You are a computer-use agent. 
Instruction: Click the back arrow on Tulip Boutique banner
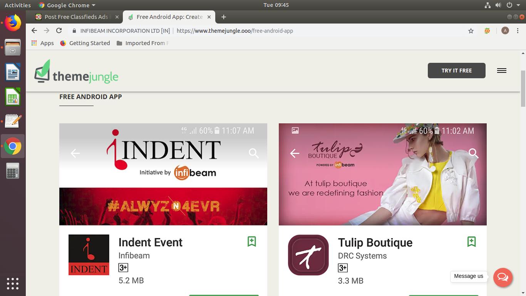click(x=295, y=153)
